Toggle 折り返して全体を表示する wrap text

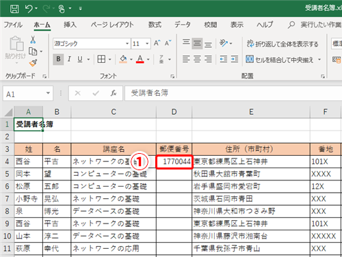(282, 44)
